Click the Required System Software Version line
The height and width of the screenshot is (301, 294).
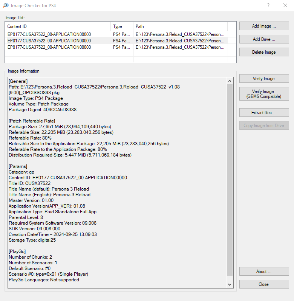[x=53, y=223]
